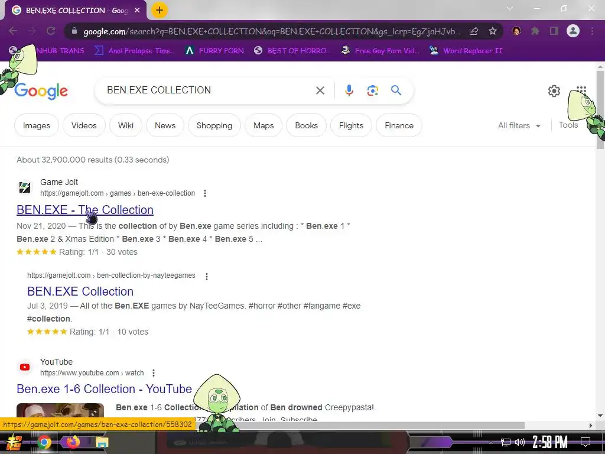The width and height of the screenshot is (605, 454).
Task: Launch Firefox from the taskbar
Action: 73,442
